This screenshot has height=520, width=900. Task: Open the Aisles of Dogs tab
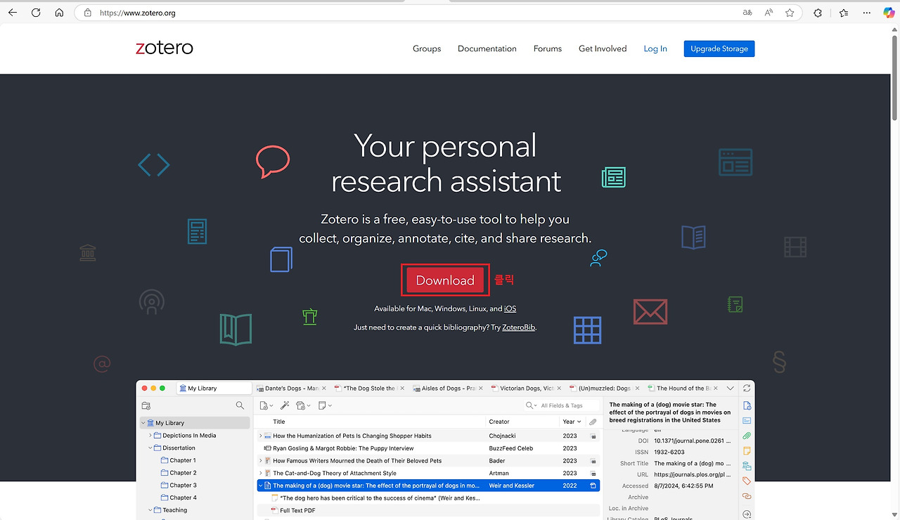coord(449,388)
